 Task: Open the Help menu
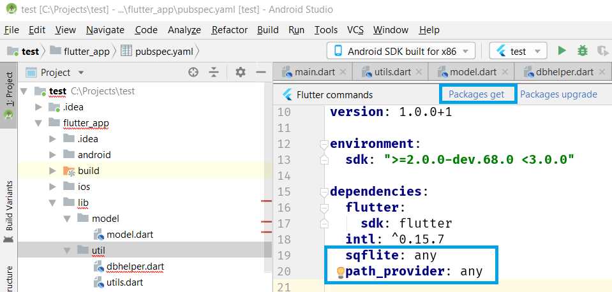[429, 30]
